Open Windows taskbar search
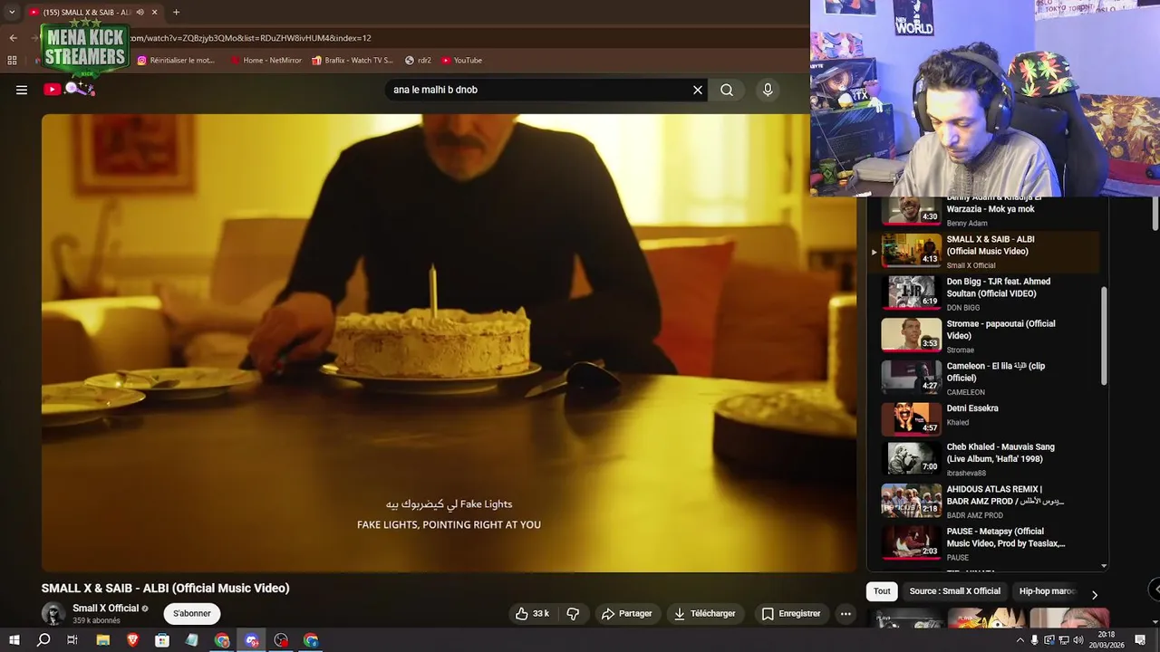Viewport: 1160px width, 652px height. (x=43, y=640)
